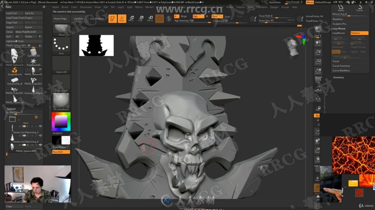
Task: Expand the Inventory section
Action: pos(338,77)
